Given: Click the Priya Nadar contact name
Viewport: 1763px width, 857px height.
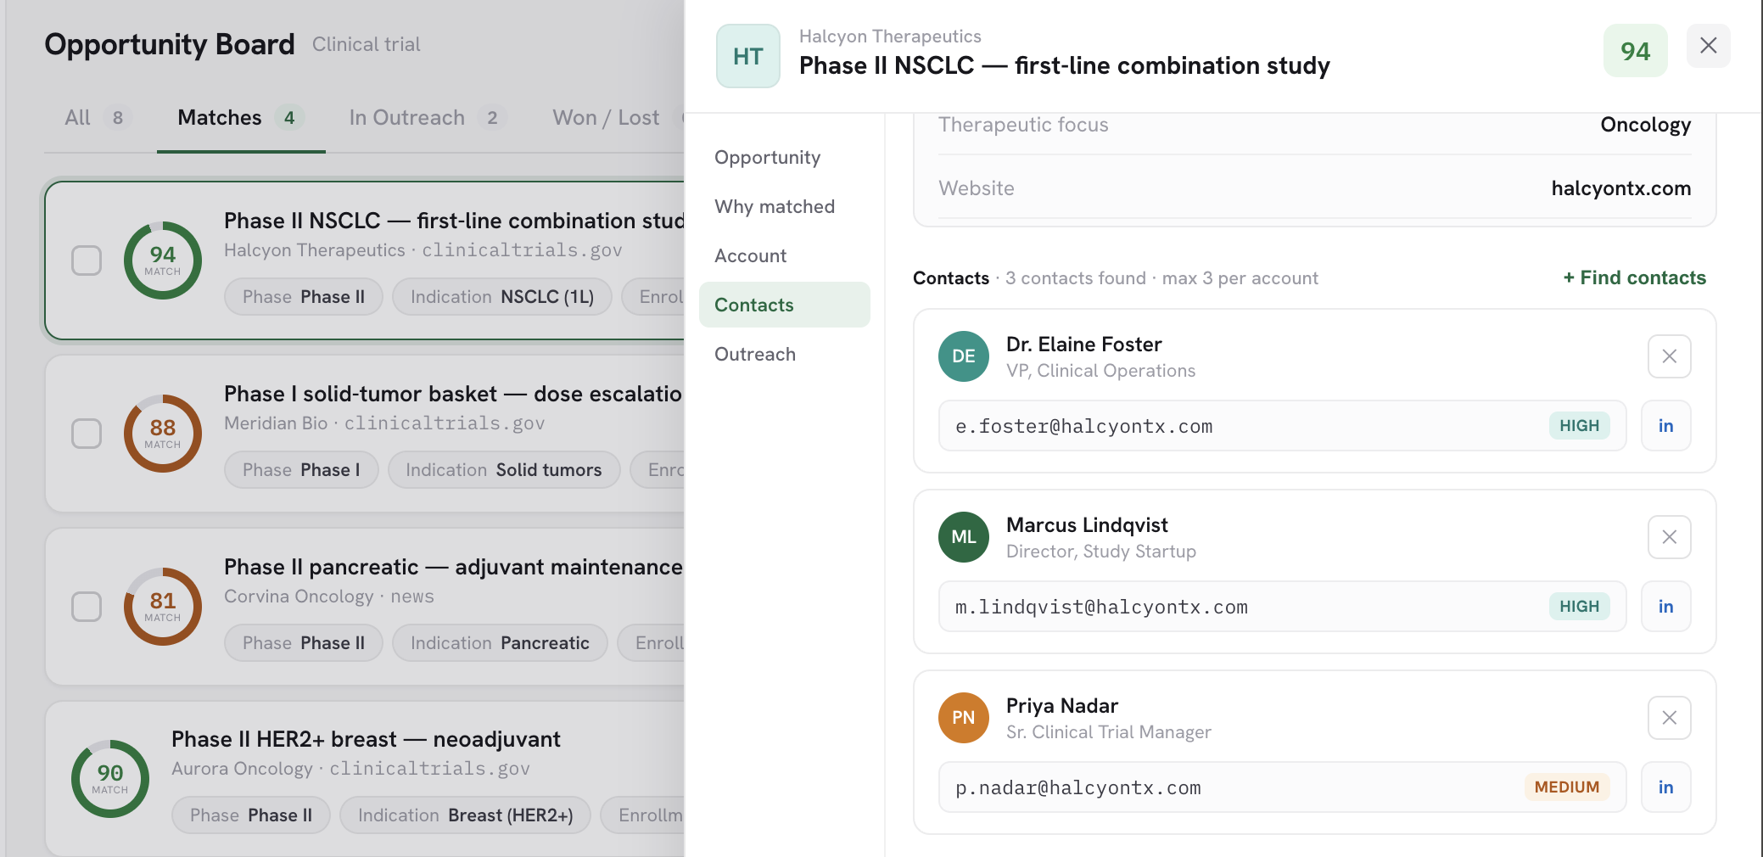Looking at the screenshot, I should 1062,706.
